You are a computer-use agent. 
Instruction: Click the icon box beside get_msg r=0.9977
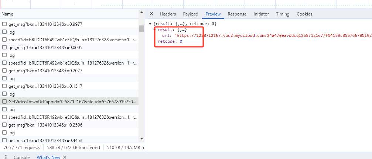(4, 24)
